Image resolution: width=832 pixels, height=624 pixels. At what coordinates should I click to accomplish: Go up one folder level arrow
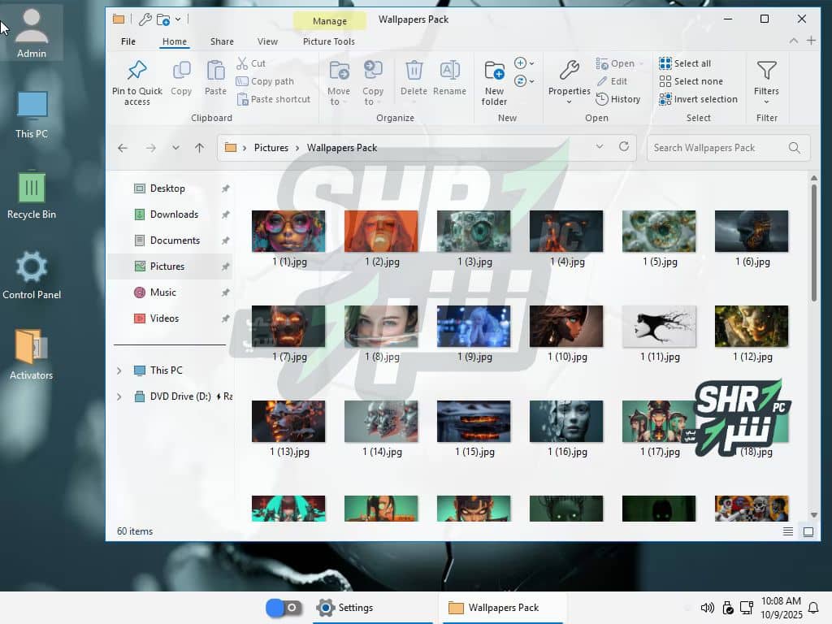tap(199, 148)
